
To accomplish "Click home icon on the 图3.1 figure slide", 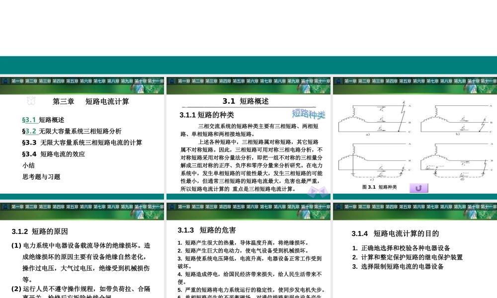I will coord(338,81).
